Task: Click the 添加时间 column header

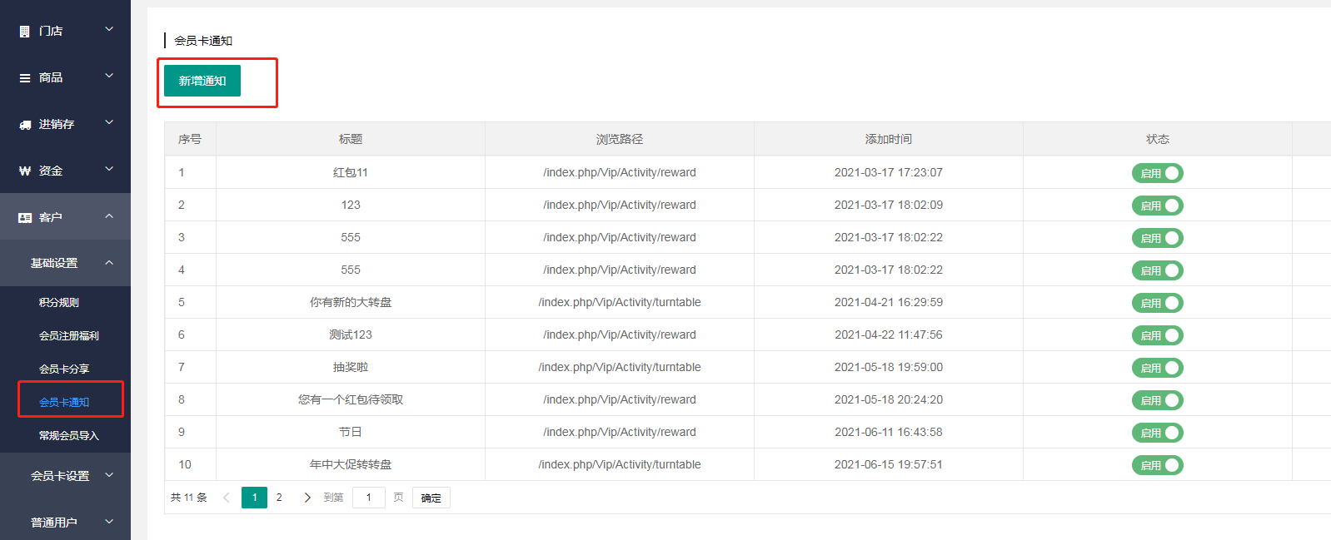Action: point(889,139)
